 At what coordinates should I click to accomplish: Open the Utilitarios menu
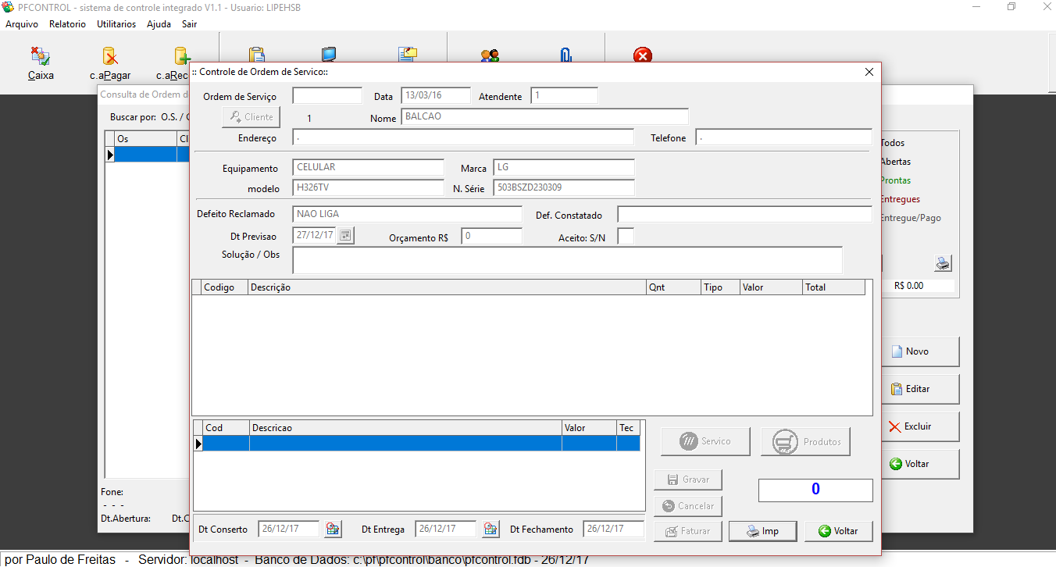point(116,24)
